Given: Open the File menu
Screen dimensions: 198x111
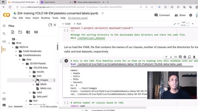Looking at the screenshot, I should [x=15, y=18].
